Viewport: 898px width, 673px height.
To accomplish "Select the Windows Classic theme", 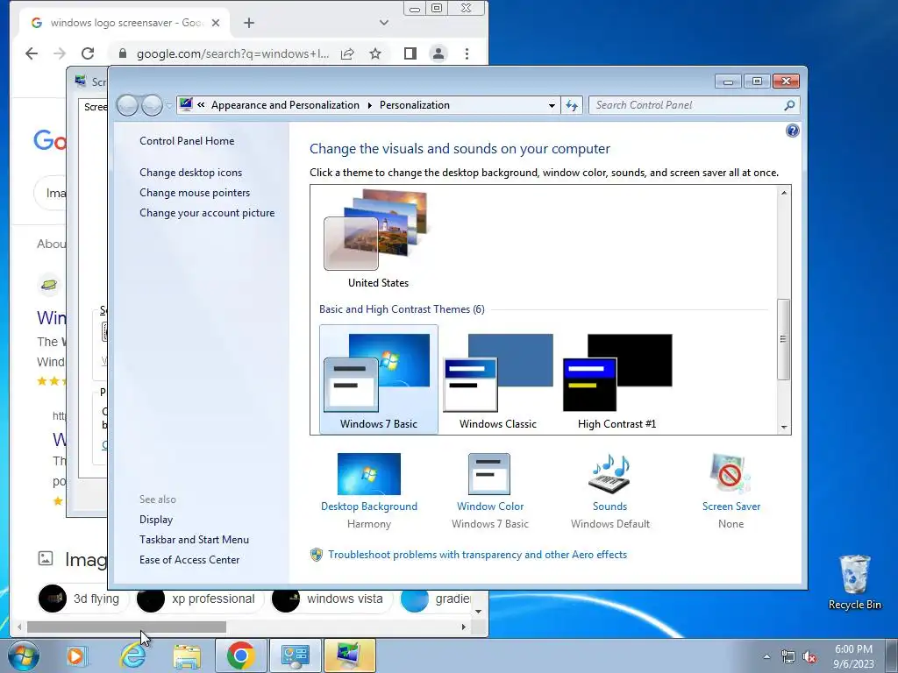I will pos(498,379).
